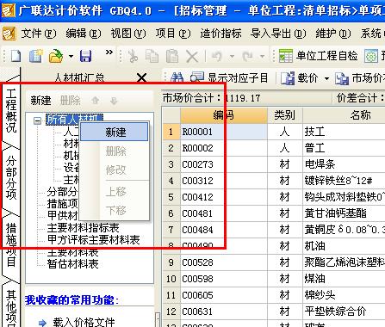Screen dimensions: 385x327
Task: Switch to 工程概况 vertical tab
Action: pyautogui.click(x=11, y=111)
